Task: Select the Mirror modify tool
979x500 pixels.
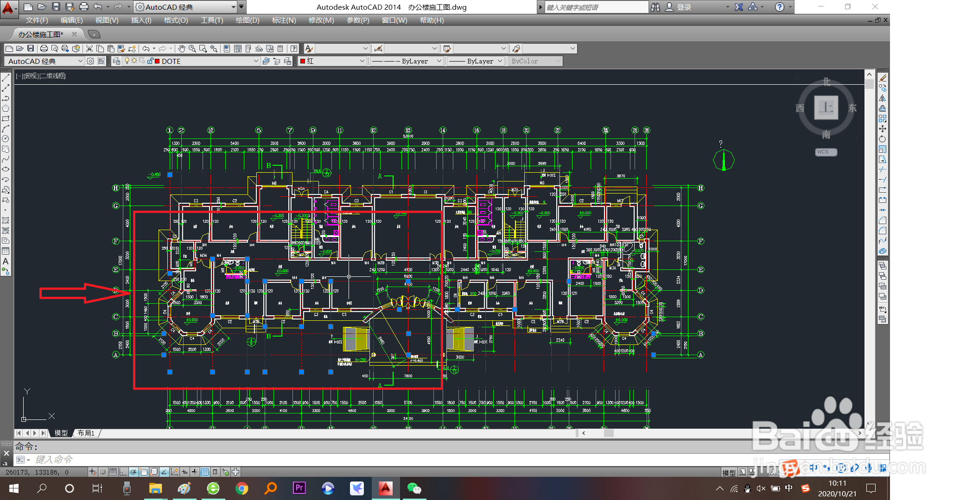Action: point(883,98)
